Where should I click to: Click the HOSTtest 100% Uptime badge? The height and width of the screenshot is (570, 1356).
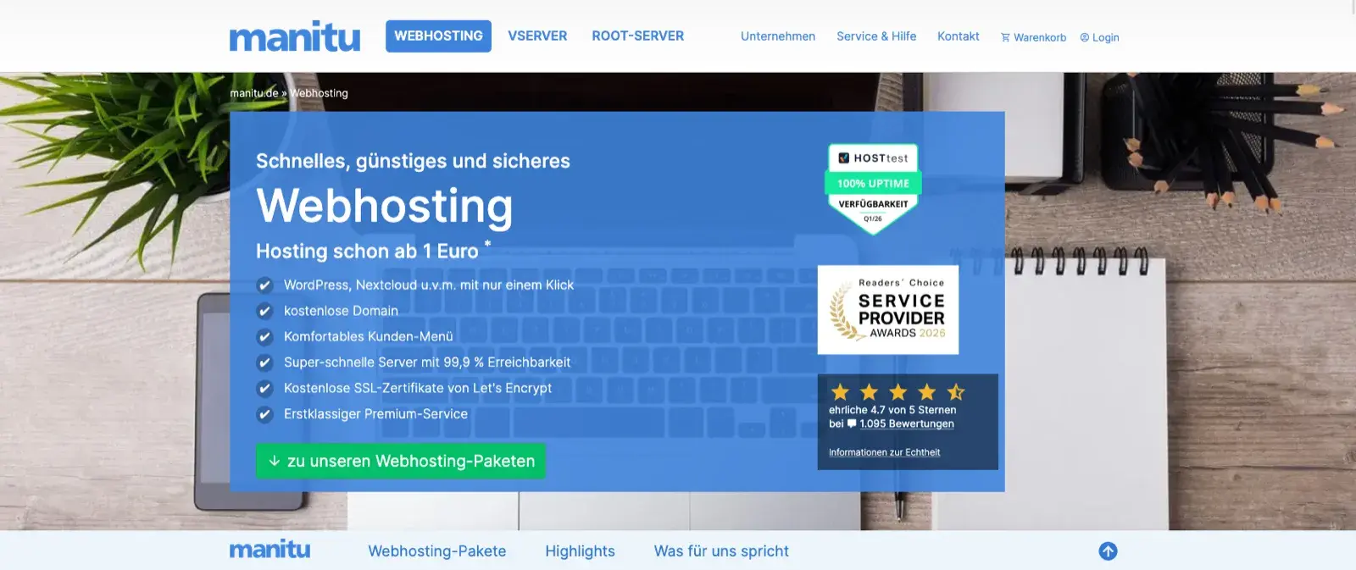[x=873, y=189]
